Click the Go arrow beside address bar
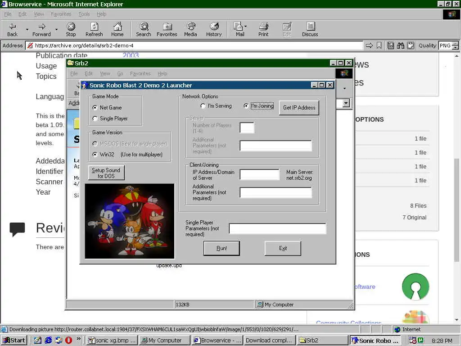The width and height of the screenshot is (461, 346). (369, 46)
